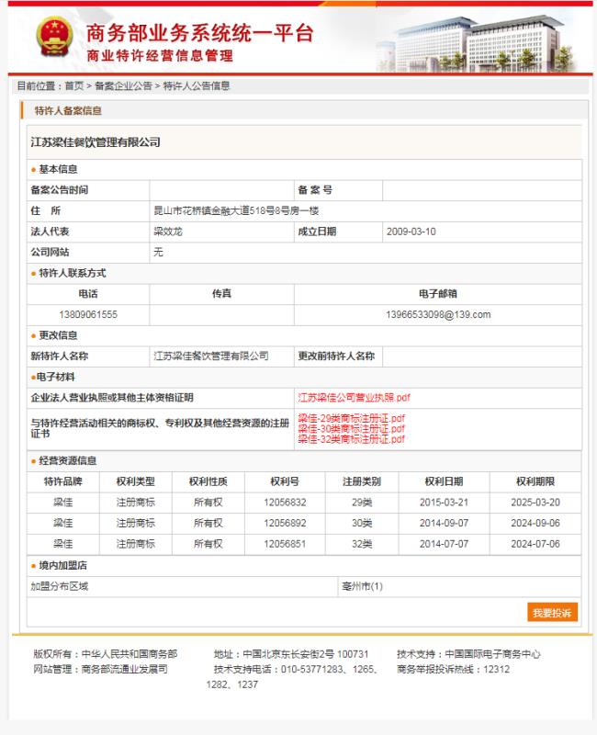Screen dimensions: 597x735
Task: Click footer 网站管理：商务部流通业发展司 text
Action: tap(100, 670)
